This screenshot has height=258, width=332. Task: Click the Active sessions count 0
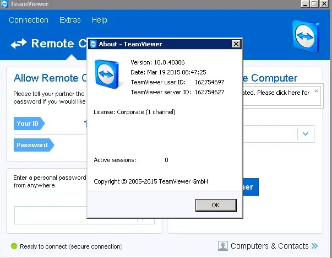click(x=166, y=160)
